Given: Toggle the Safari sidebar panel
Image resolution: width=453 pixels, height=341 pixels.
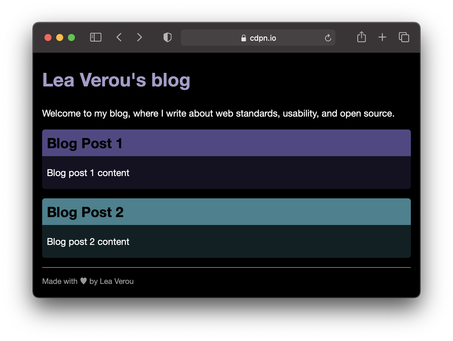Looking at the screenshot, I should pyautogui.click(x=96, y=37).
